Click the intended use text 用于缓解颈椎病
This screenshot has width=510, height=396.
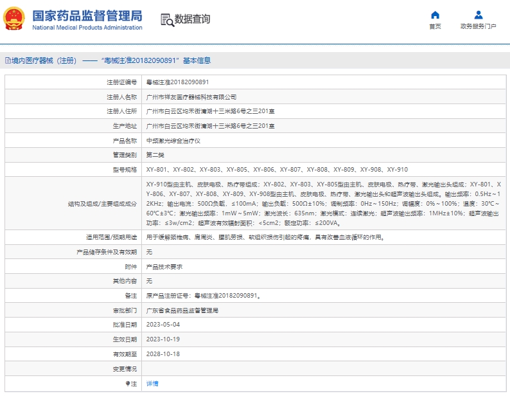click(x=266, y=237)
